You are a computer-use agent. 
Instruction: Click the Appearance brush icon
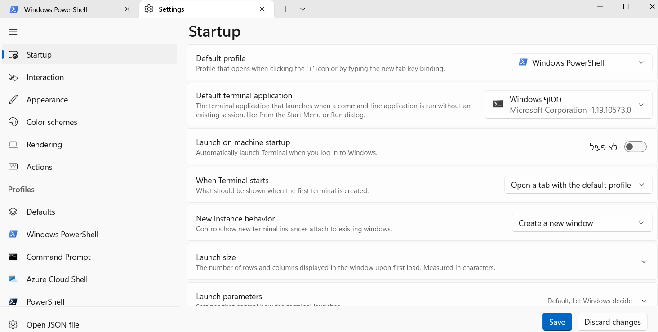[x=13, y=100]
